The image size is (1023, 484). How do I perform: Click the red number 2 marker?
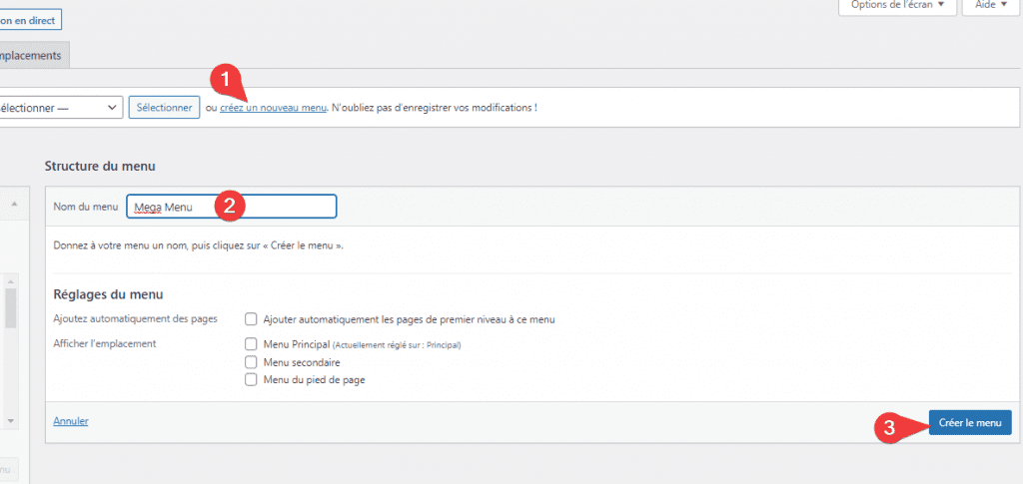pyautogui.click(x=230, y=207)
